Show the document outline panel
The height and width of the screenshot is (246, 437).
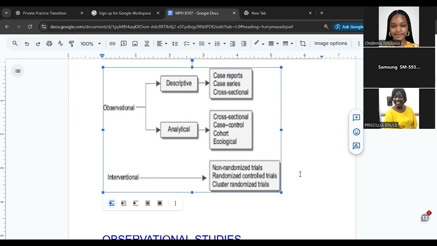coord(18,71)
